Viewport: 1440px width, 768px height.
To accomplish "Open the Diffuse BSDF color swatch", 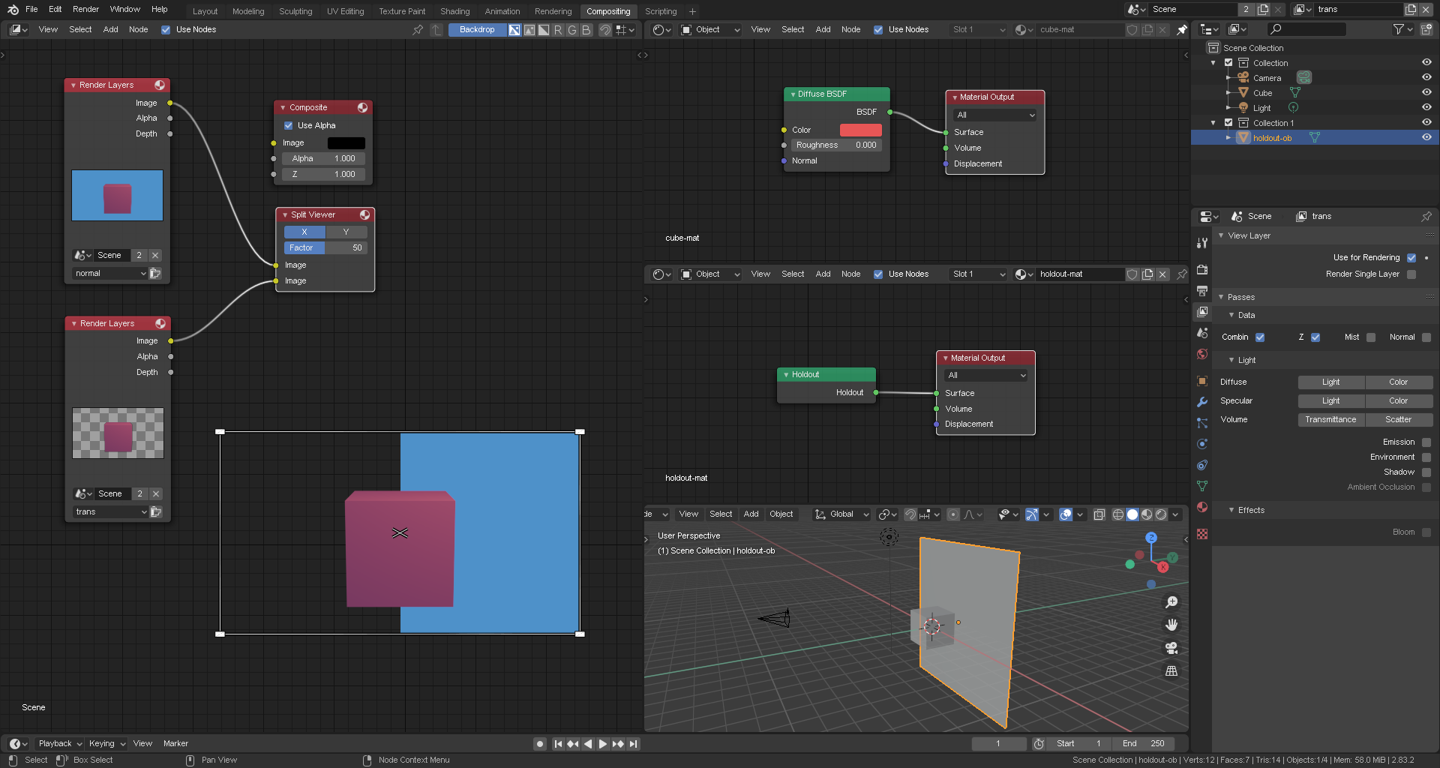I will click(x=860, y=130).
